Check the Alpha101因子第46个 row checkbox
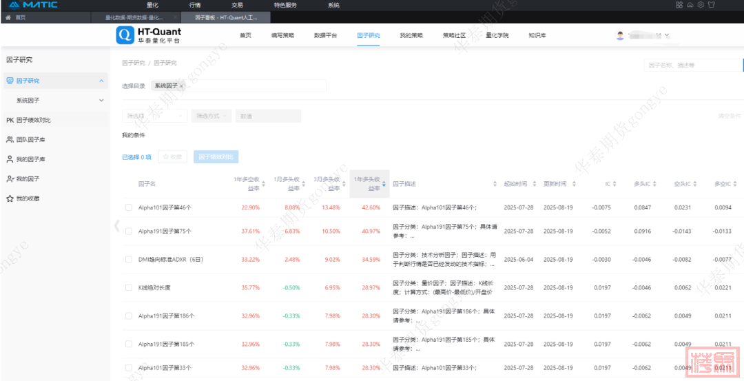Viewport: 744px width, 381px height. pyautogui.click(x=128, y=207)
